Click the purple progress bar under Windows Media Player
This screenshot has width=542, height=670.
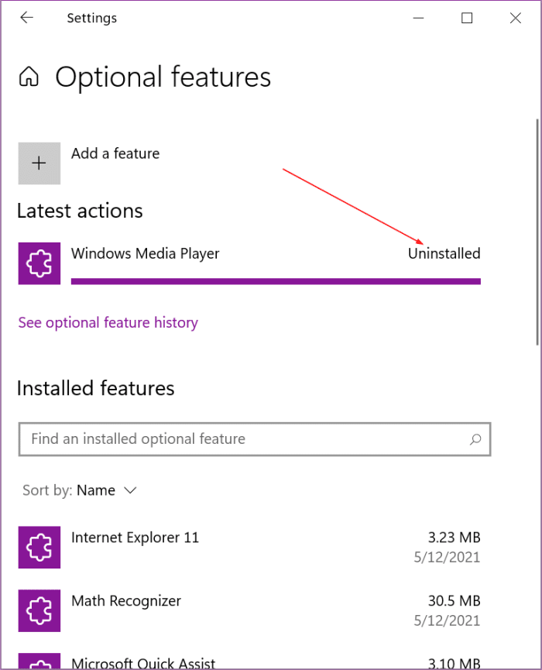[x=276, y=281]
